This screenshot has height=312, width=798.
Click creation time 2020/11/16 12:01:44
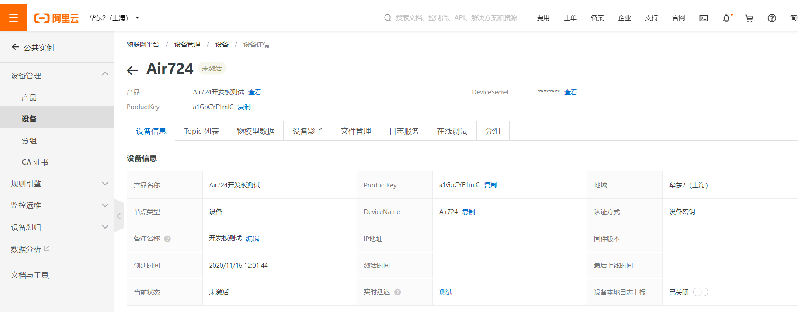239,266
